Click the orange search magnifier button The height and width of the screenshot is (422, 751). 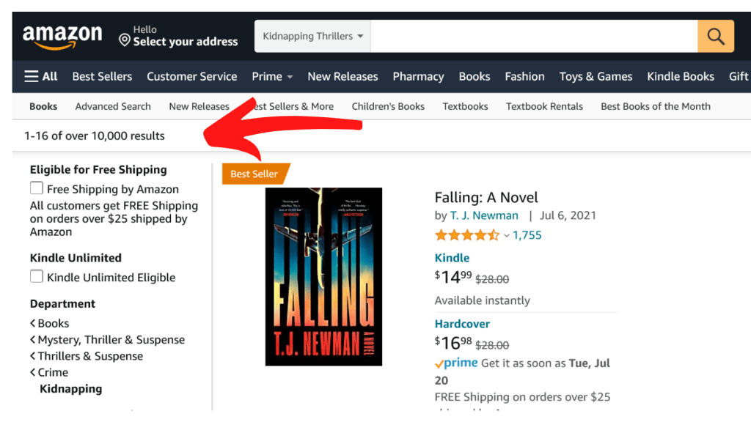coord(715,36)
